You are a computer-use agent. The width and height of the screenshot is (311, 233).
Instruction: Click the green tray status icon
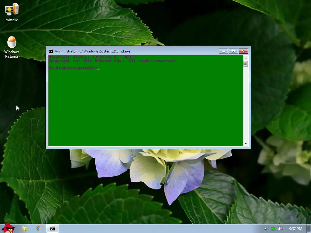(x=273, y=229)
